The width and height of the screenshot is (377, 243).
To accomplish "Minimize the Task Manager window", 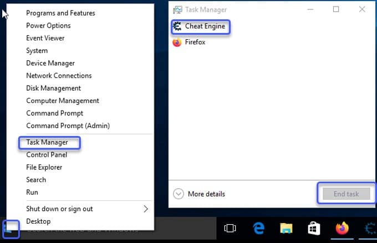I will point(310,9).
